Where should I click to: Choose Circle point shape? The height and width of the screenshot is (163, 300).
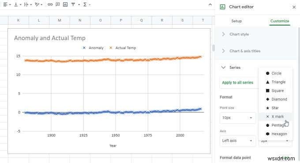tap(275, 74)
